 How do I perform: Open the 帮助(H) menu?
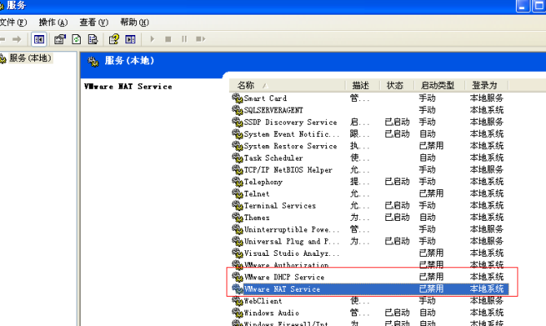(x=134, y=23)
